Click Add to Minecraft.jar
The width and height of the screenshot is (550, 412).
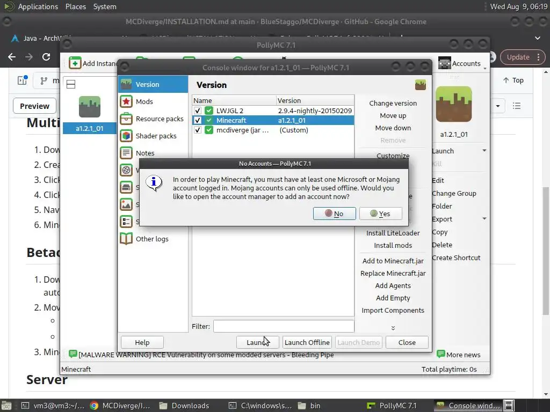tap(393, 261)
